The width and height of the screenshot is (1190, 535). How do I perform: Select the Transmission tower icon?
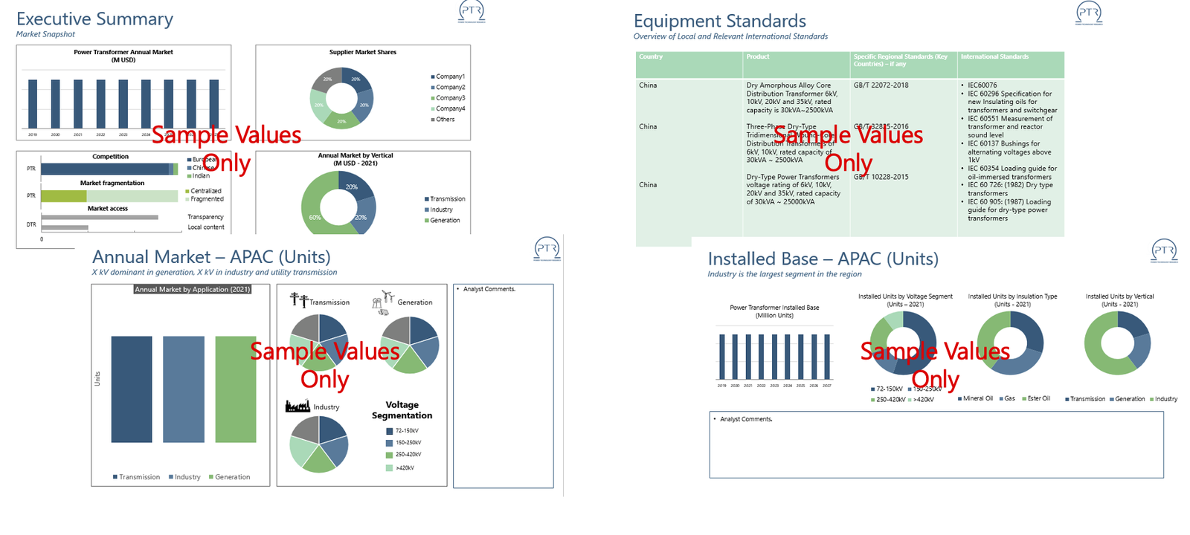298,299
